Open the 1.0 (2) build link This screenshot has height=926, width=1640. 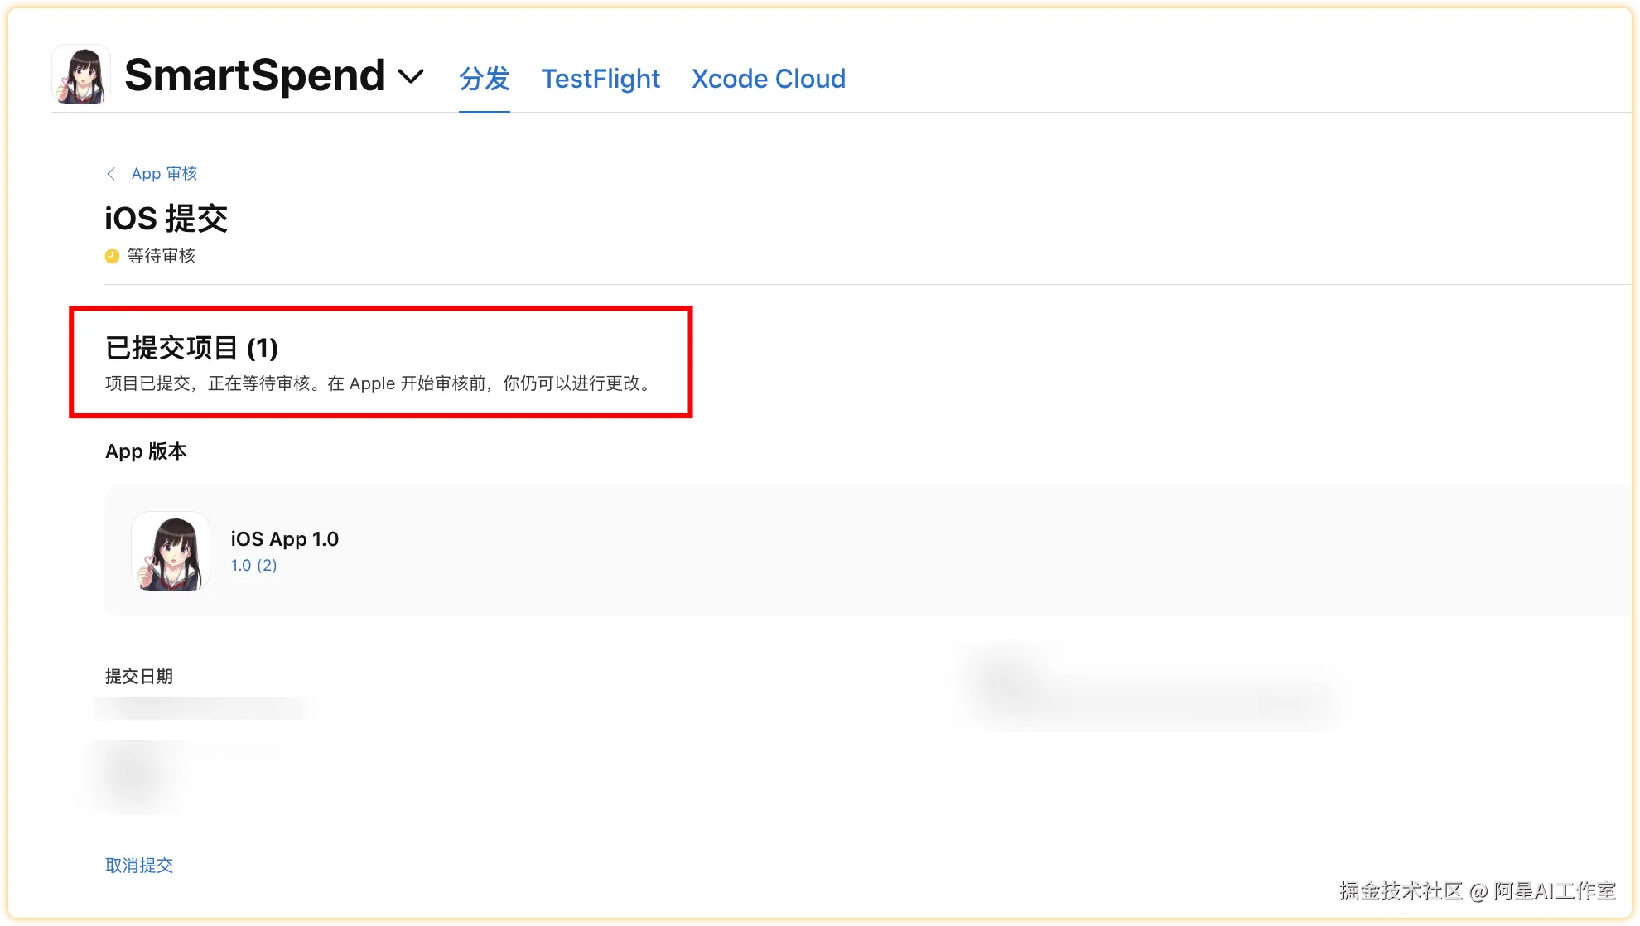click(x=253, y=566)
